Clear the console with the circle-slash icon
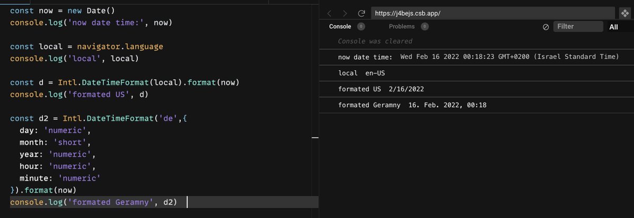 tap(546, 27)
